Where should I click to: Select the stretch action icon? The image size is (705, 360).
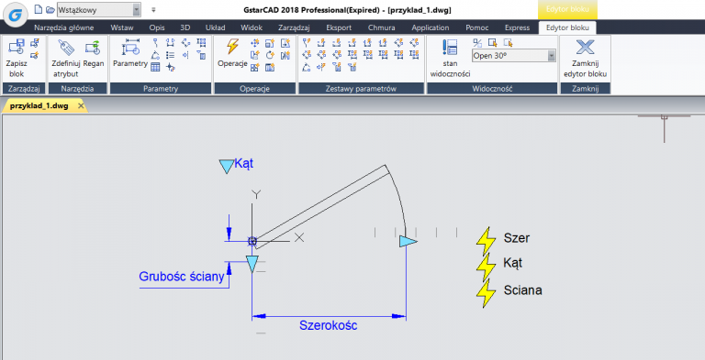click(x=285, y=43)
